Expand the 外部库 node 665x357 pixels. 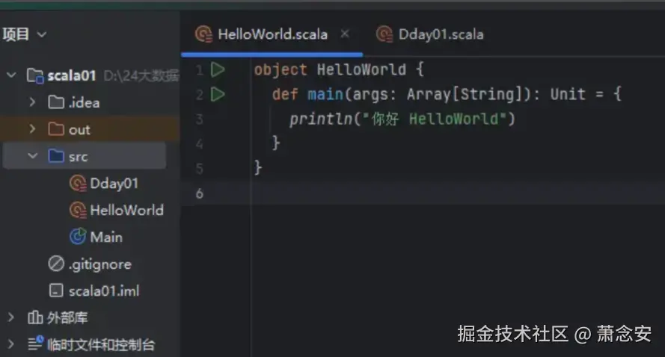[x=11, y=317]
